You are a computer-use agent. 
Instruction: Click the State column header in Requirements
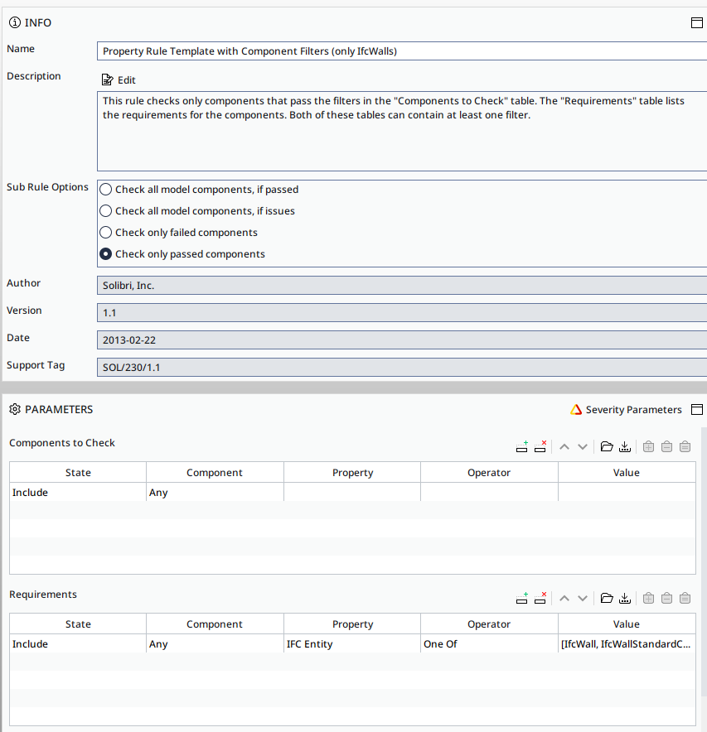pos(78,624)
